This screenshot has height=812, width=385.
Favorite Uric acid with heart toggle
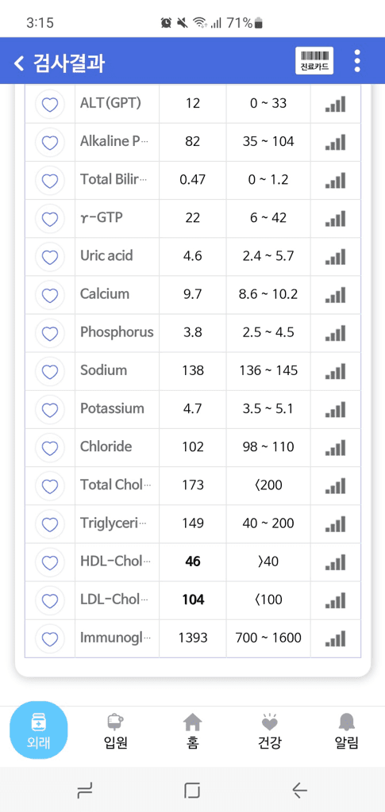tap(50, 256)
